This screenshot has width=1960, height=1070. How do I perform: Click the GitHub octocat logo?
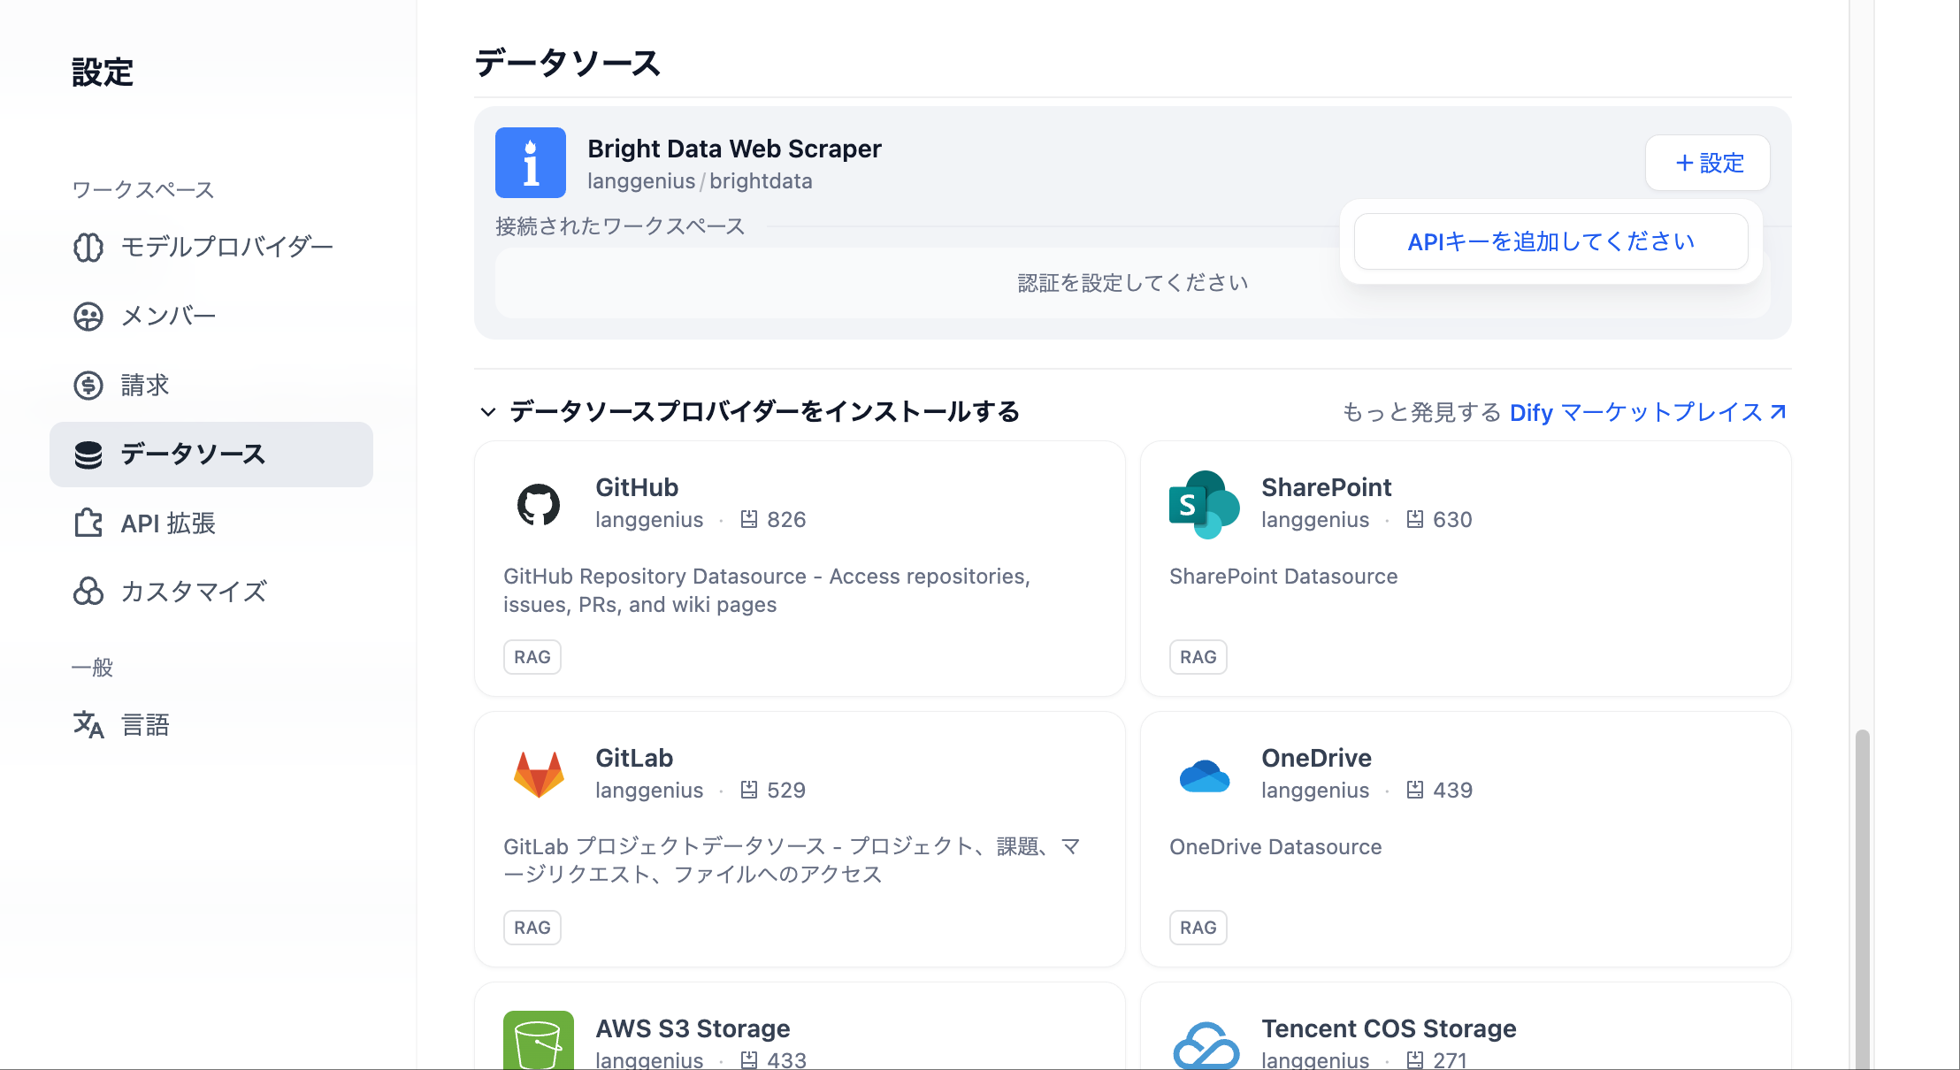538,505
